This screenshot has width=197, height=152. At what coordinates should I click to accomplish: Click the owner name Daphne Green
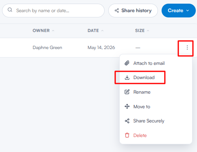47,47
